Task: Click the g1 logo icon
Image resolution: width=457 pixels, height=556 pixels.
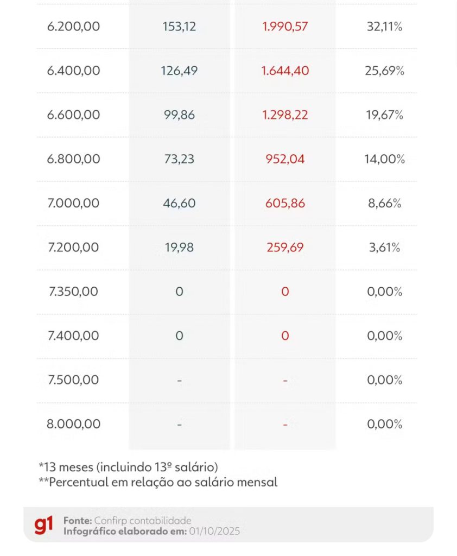Action: [43, 525]
